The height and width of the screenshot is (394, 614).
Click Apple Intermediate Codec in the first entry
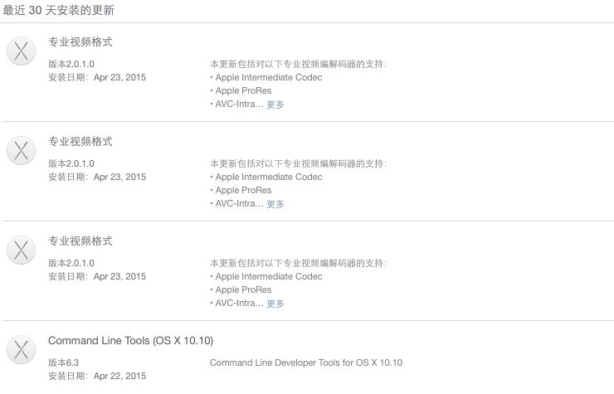click(x=268, y=77)
